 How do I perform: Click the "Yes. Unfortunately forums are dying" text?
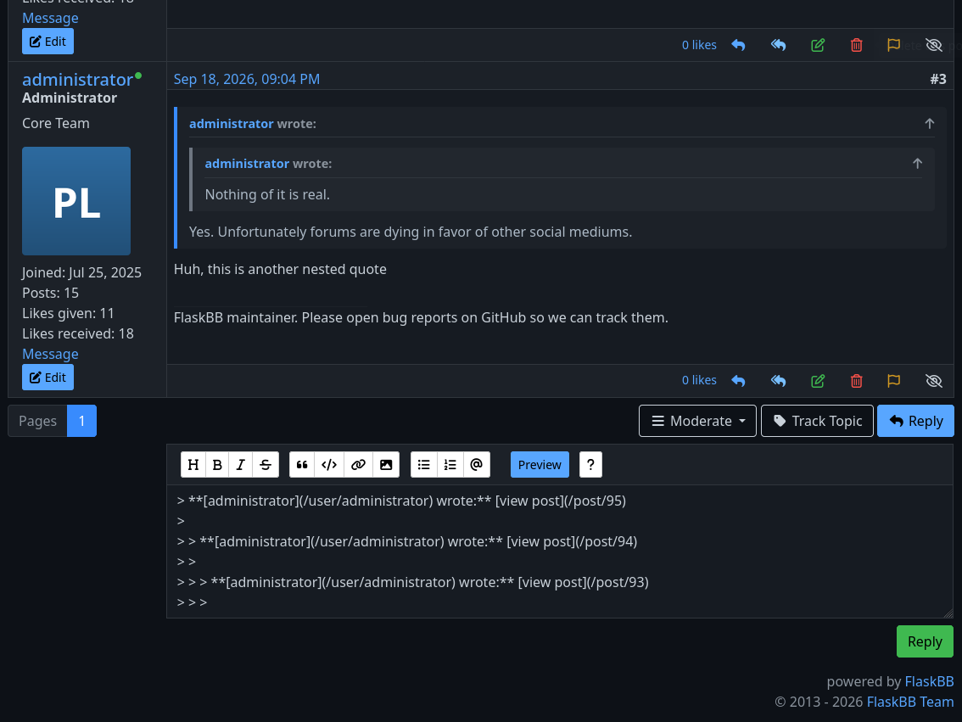point(411,232)
